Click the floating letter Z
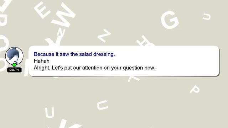The image size is (228, 128). tap(104, 36)
